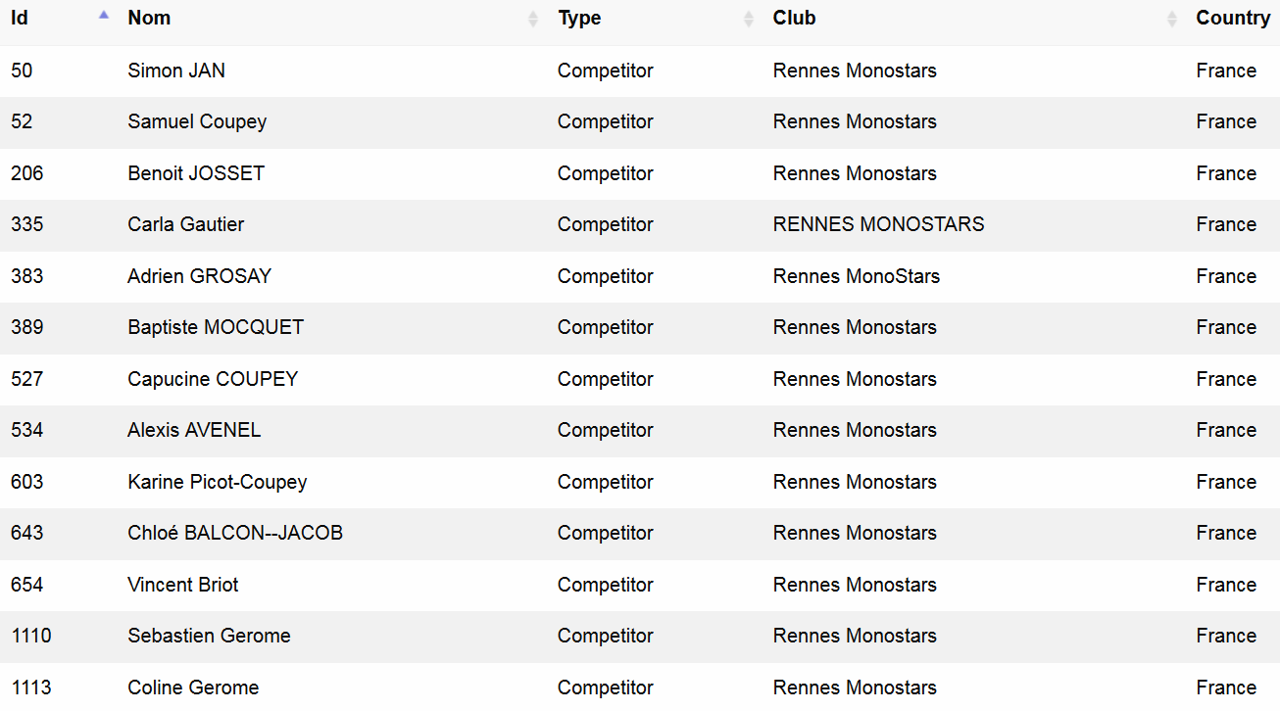Screen dimensions: 1280x711
Task: Click the sort arrows of the Nom column
Action: 533,19
